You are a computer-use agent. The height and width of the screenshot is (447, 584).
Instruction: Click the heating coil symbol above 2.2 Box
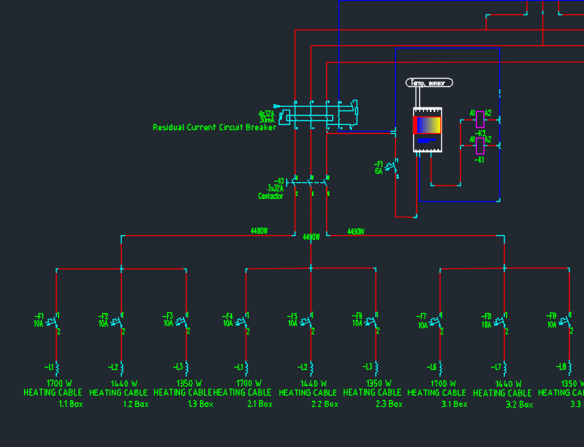pos(311,368)
